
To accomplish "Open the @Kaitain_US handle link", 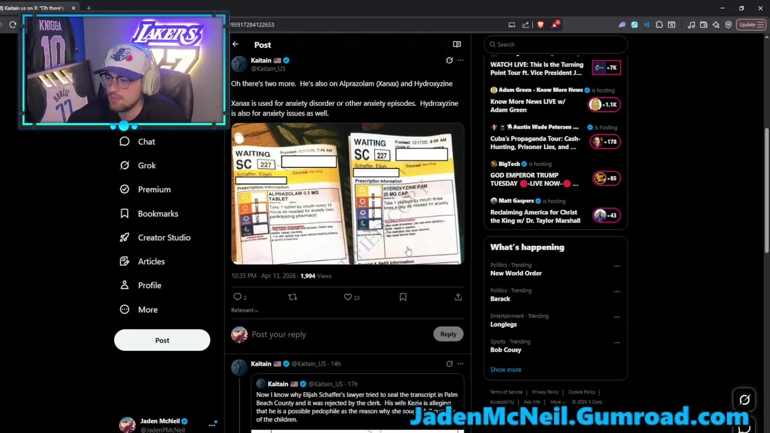I will pyautogui.click(x=268, y=69).
